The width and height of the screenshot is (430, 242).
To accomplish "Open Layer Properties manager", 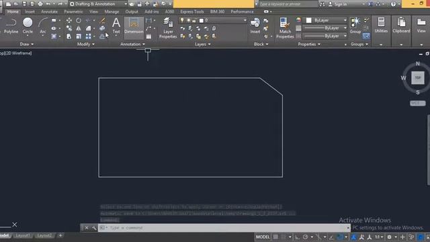I will (168, 28).
